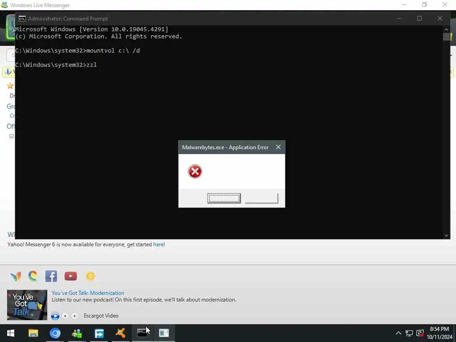The width and height of the screenshot is (456, 342).
Task: Open the Command Prompt title bar icon menu
Action: pyautogui.click(x=22, y=19)
